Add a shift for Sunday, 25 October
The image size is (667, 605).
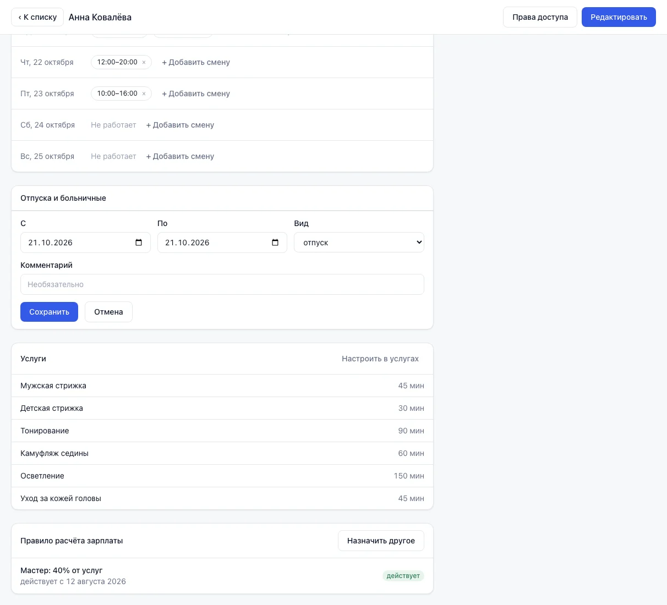pyautogui.click(x=180, y=156)
